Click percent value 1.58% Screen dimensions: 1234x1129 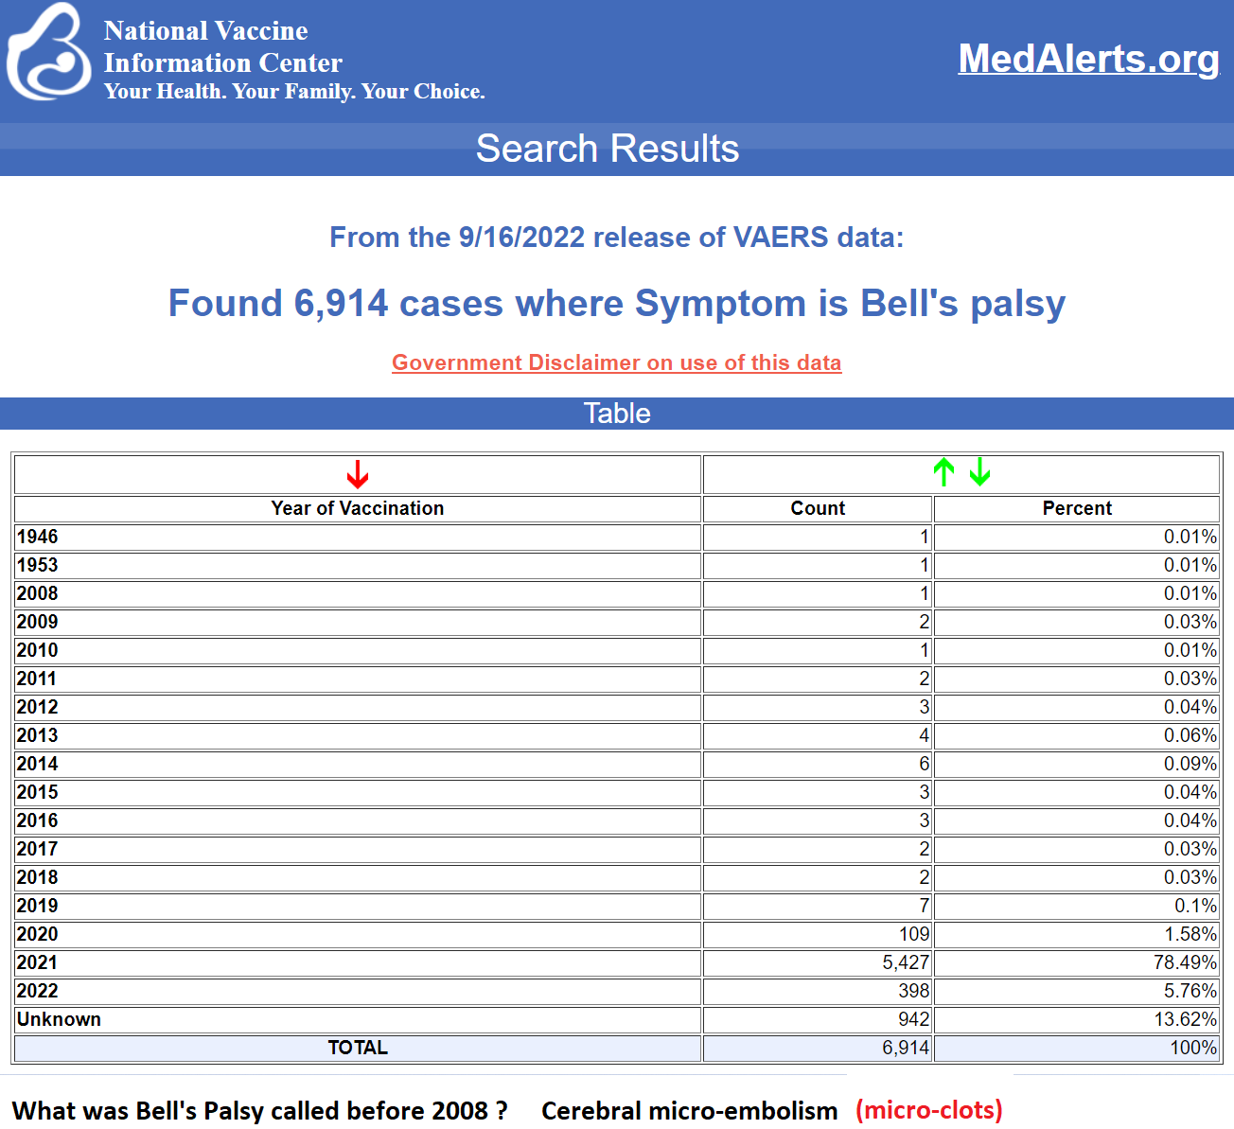coord(1190,934)
